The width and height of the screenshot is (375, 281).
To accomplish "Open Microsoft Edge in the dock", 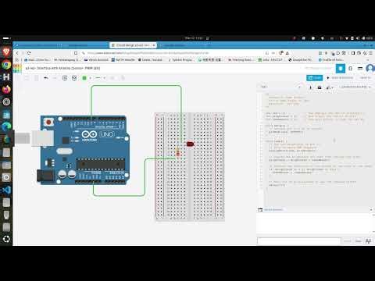I will pos(6,126).
